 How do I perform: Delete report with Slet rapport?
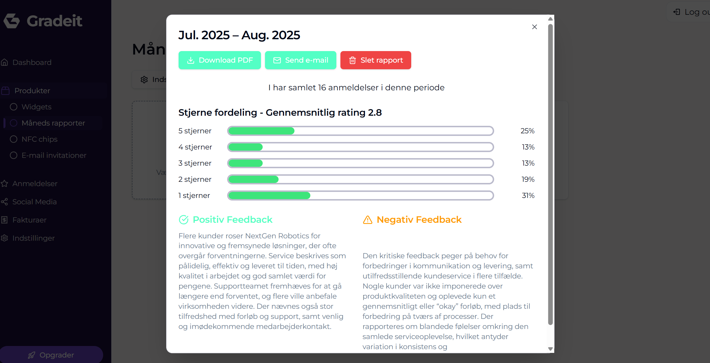pos(375,60)
